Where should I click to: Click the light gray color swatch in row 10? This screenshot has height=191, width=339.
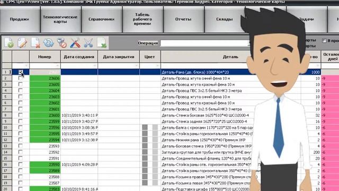click(155, 127)
